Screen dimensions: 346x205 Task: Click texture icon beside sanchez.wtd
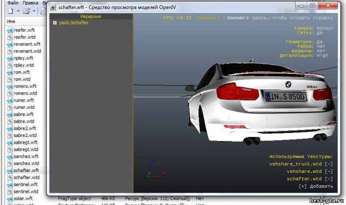[10, 163]
